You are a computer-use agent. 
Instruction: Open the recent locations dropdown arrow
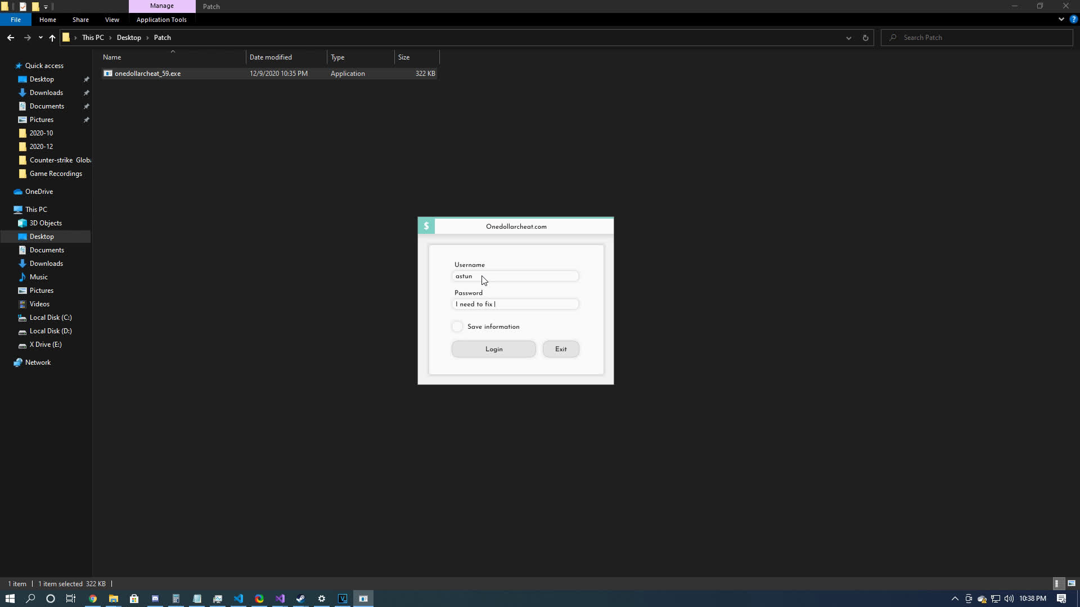point(40,38)
